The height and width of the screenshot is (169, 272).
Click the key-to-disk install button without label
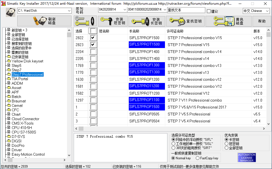coord(85,21)
